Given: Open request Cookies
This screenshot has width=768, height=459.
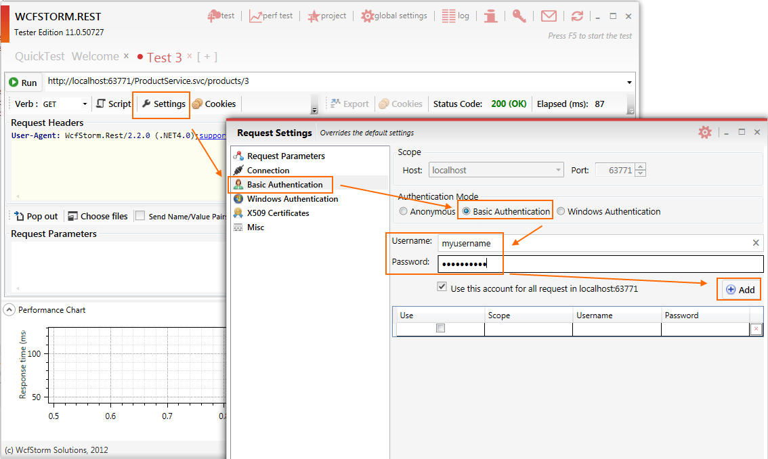Looking at the screenshot, I should click(214, 104).
